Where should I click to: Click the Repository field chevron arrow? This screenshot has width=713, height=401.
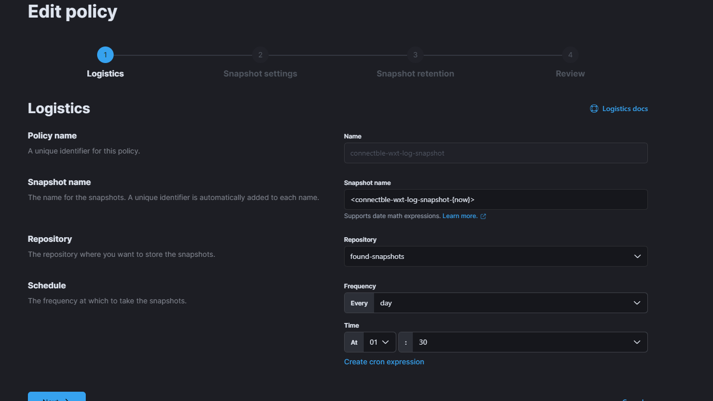pyautogui.click(x=637, y=256)
